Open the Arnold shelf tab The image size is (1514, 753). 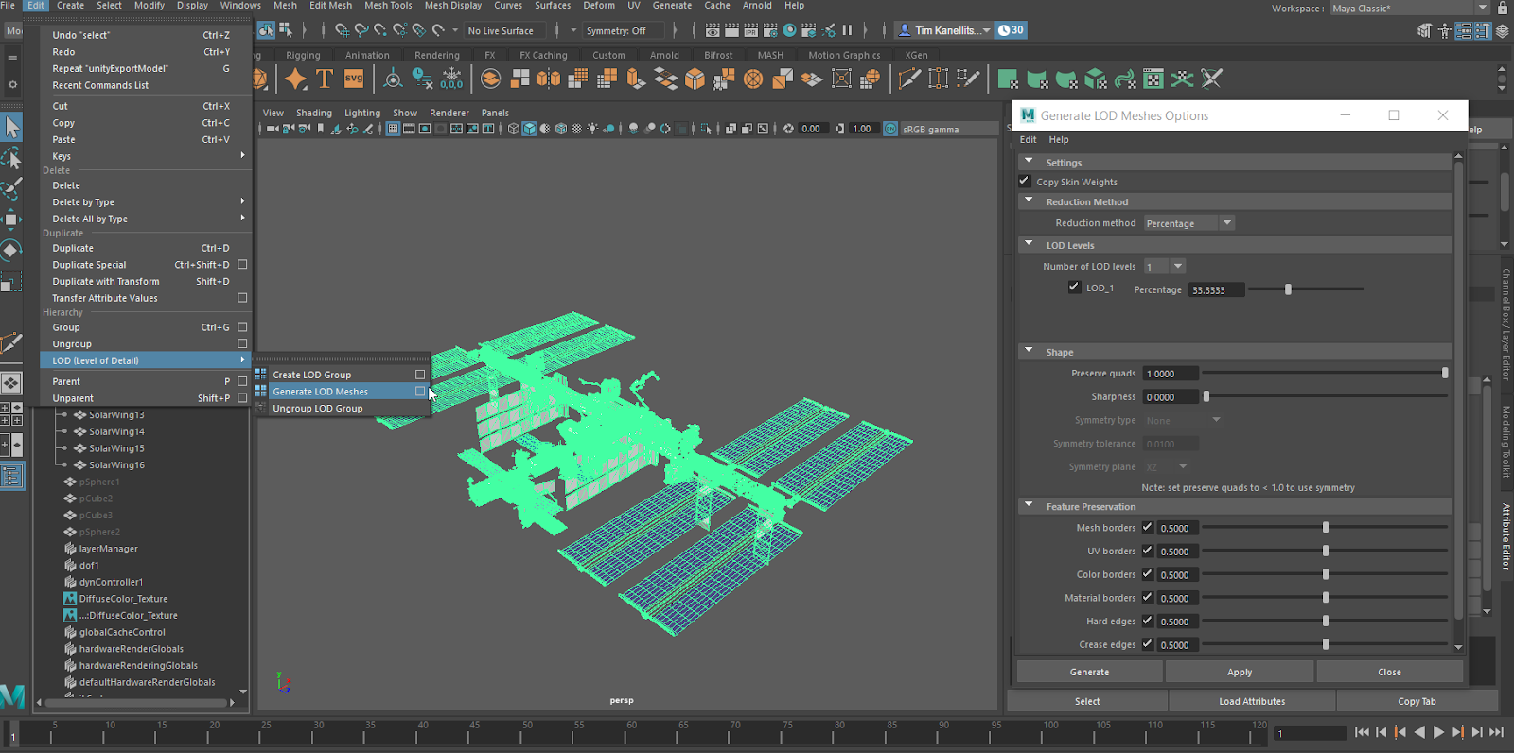coord(664,55)
